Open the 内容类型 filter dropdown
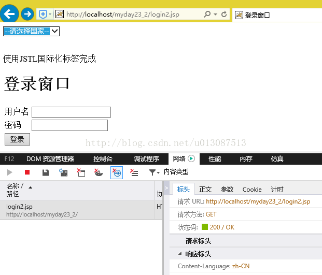This screenshot has height=275, width=322. click(169, 172)
